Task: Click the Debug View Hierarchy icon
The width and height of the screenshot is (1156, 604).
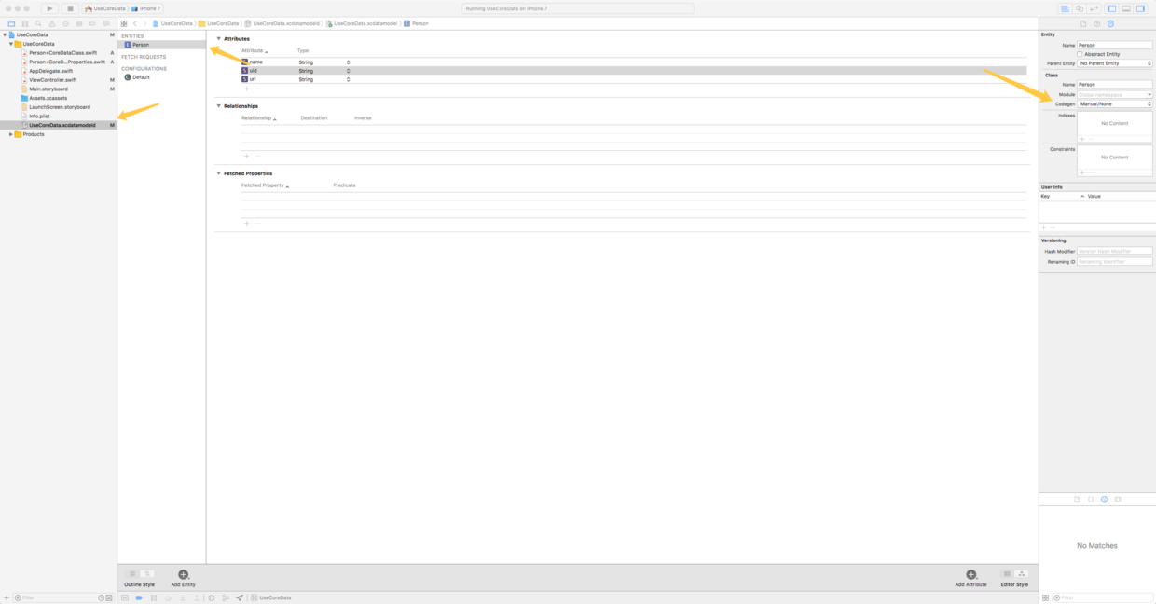Action: 212,597
